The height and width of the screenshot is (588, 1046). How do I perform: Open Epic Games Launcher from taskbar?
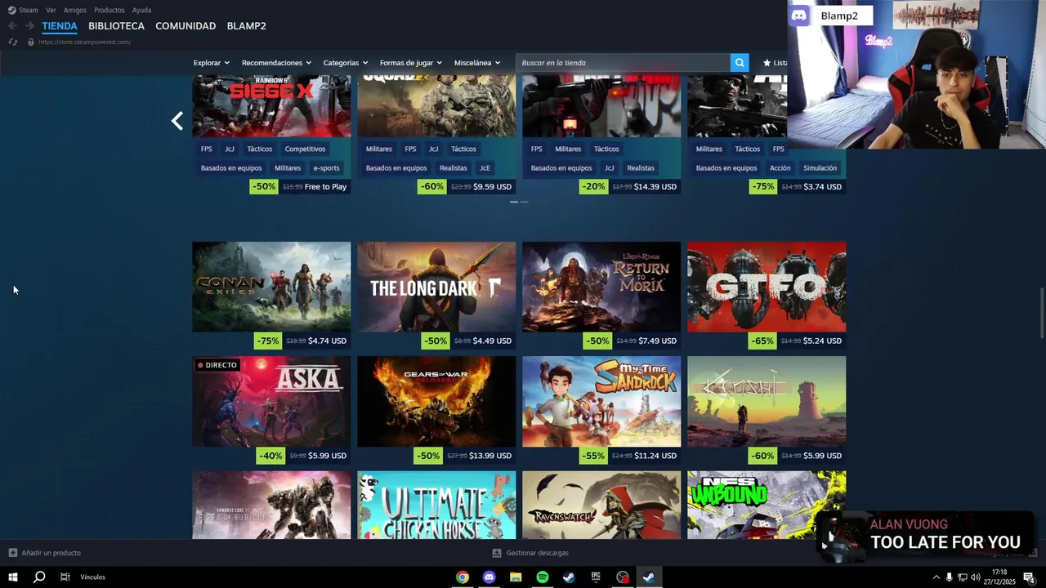point(596,577)
